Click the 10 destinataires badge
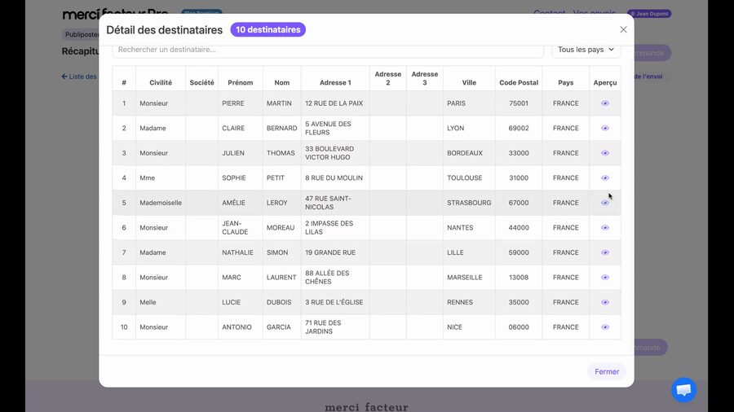 pos(268,30)
